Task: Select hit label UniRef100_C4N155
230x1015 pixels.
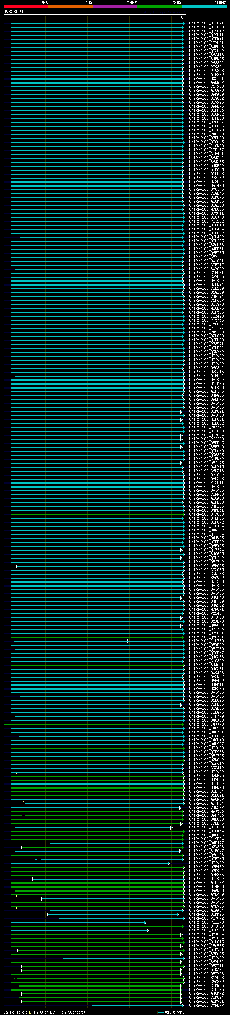Action: (206, 506)
